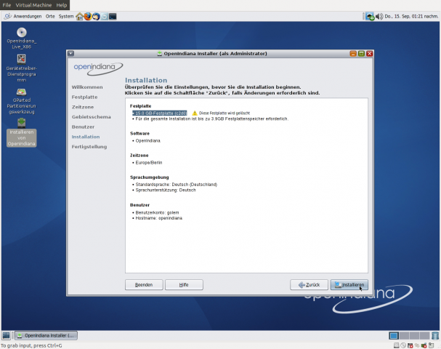Click the network status icon in panel
The image size is (441, 349).
tap(370, 16)
